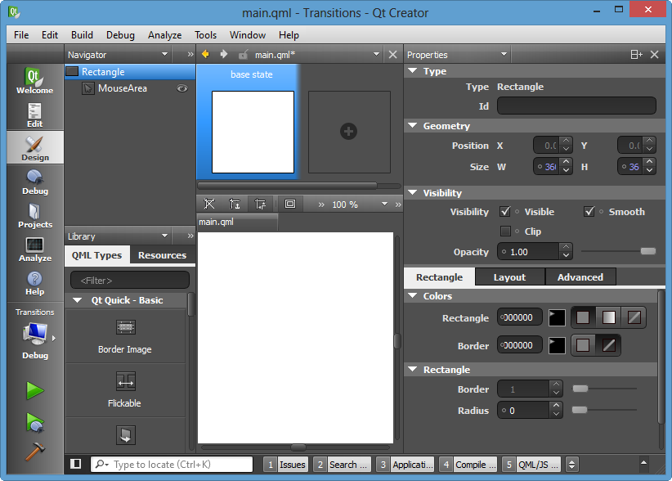Select transparent fill for Rectangle
This screenshot has width=672, height=481.
pos(634,317)
